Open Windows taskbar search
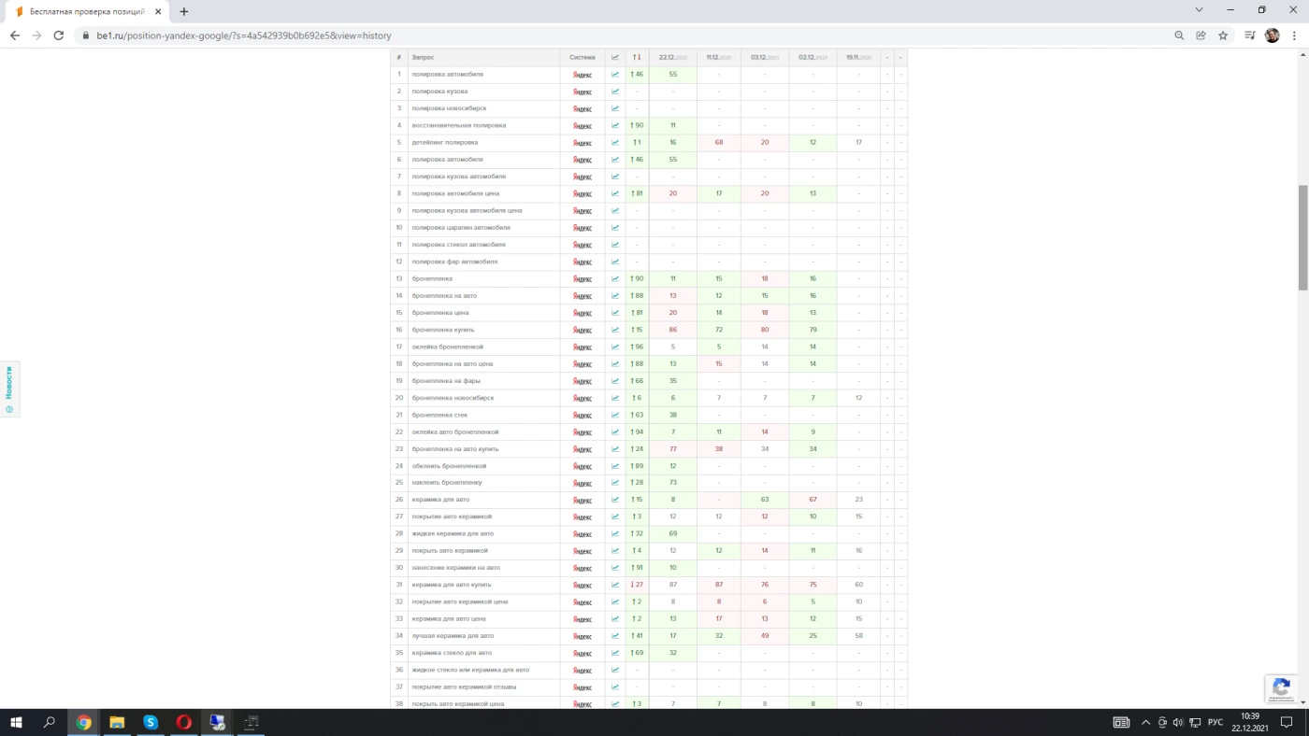The width and height of the screenshot is (1309, 736). [x=50, y=722]
